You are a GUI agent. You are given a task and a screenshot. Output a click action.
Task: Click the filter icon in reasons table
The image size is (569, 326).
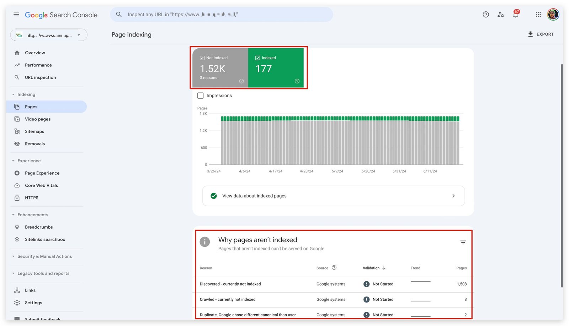pos(463,243)
